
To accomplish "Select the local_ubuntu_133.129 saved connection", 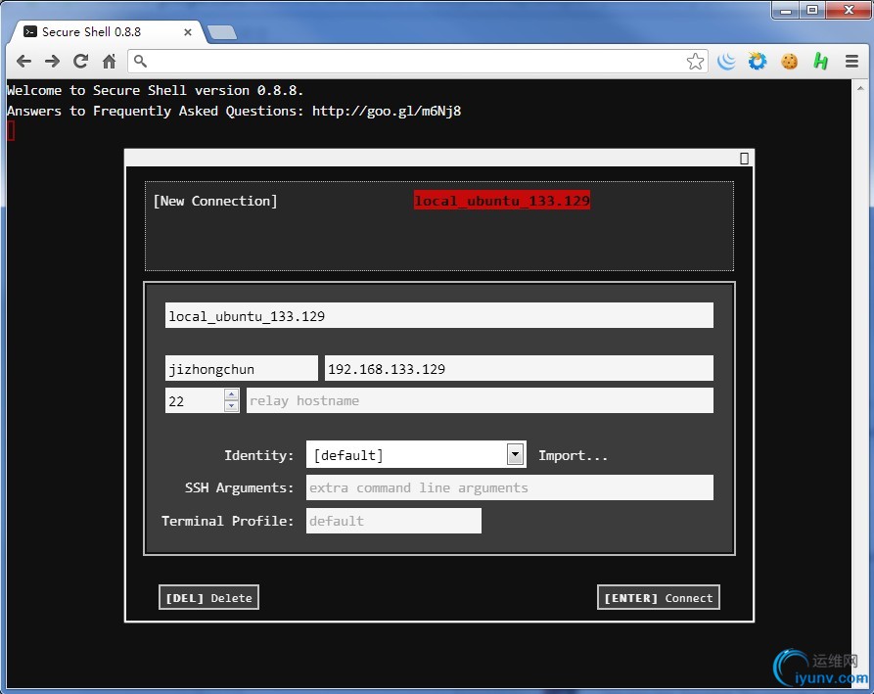I will [x=502, y=201].
